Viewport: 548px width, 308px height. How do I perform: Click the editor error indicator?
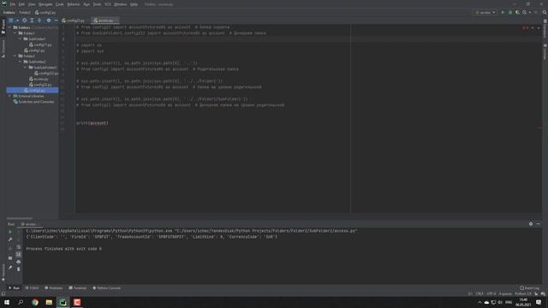[525, 28]
